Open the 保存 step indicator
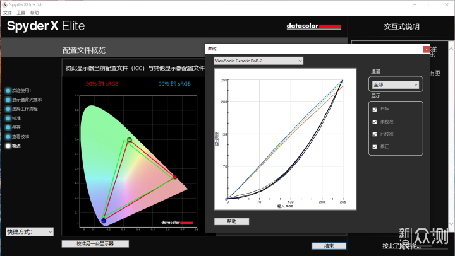 click(13, 127)
